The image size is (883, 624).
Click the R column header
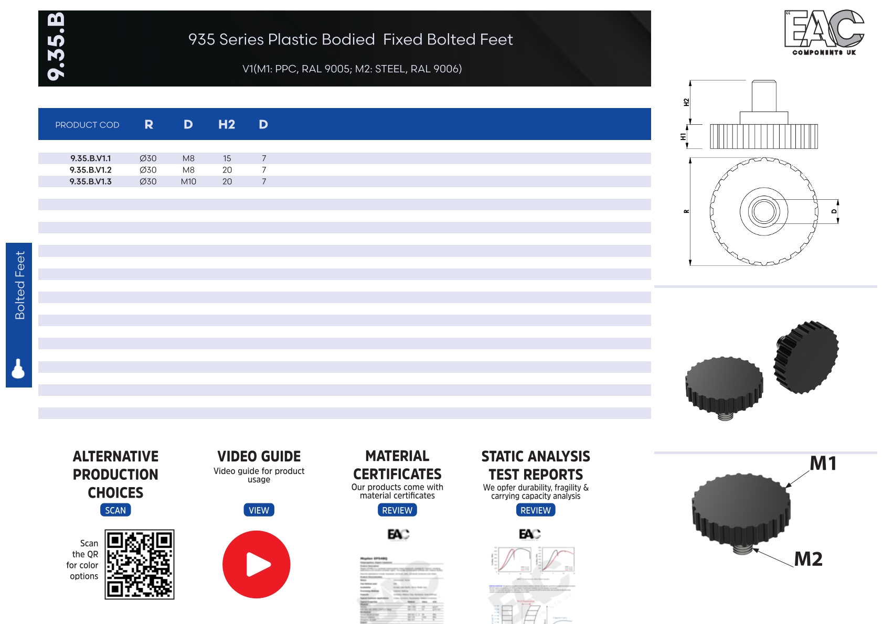(x=149, y=124)
